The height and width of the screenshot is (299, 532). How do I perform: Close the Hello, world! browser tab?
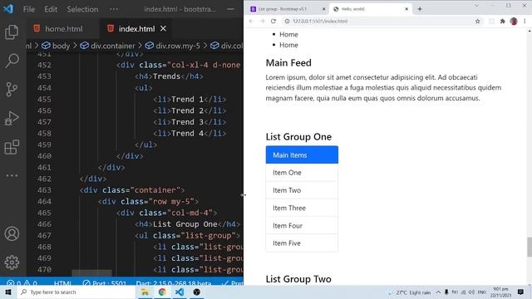(x=406, y=9)
